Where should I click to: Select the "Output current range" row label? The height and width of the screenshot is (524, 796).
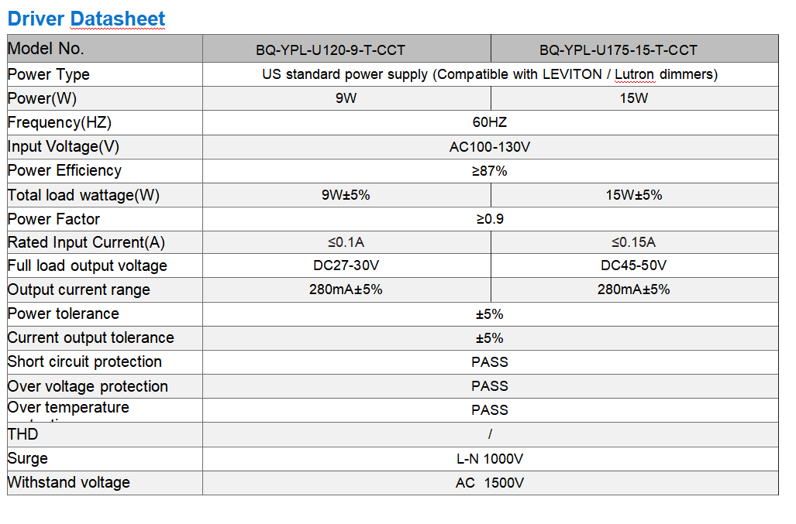coord(78,289)
